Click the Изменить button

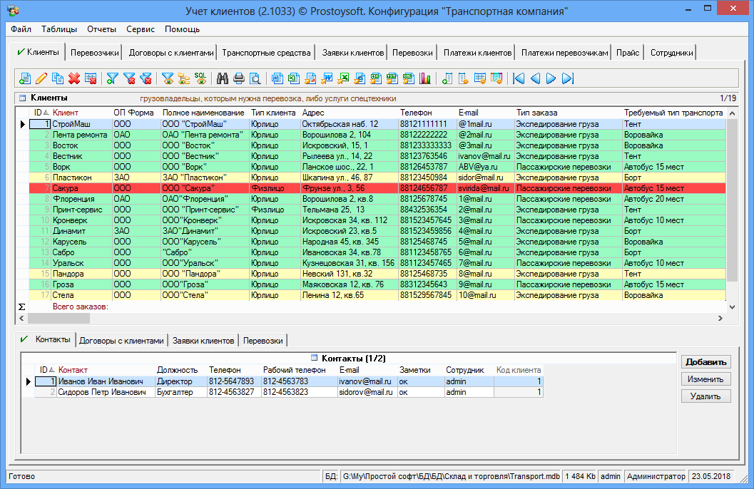[x=706, y=379]
